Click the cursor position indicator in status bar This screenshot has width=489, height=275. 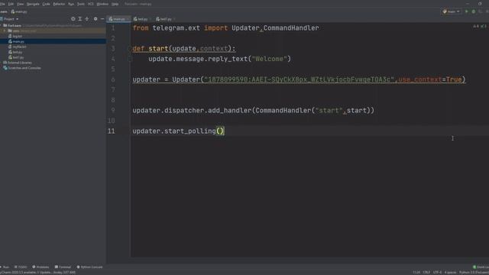point(416,273)
